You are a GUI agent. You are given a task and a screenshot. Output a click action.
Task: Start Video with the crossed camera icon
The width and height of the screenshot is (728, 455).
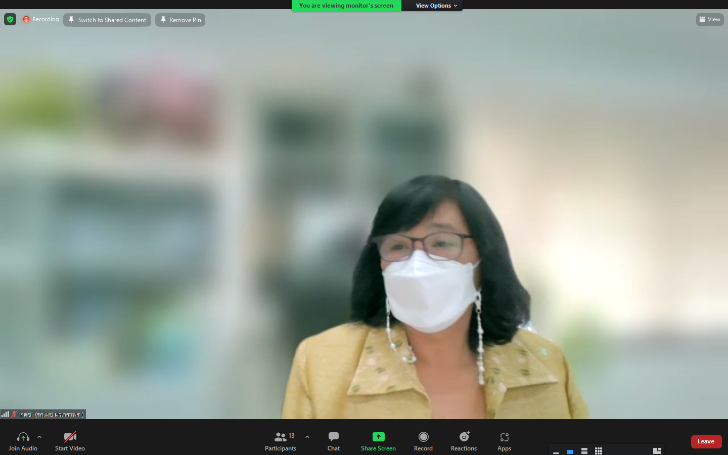coord(70,441)
